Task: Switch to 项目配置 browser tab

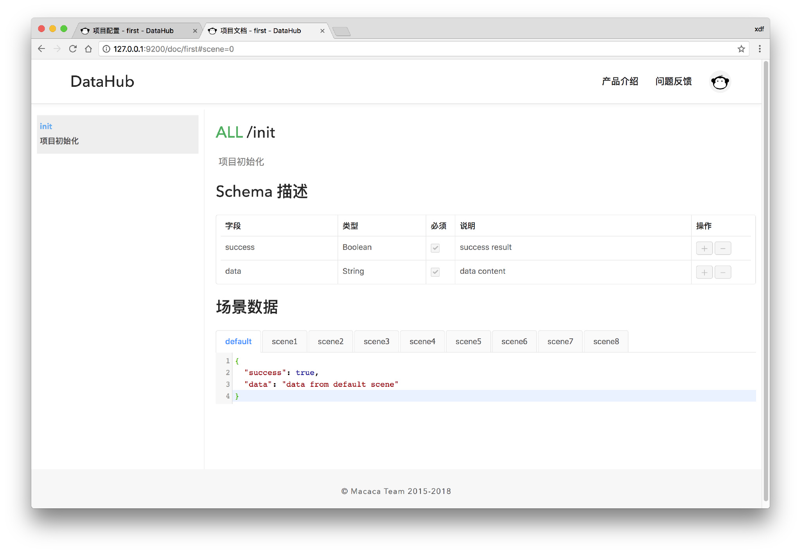Action: coord(133,31)
